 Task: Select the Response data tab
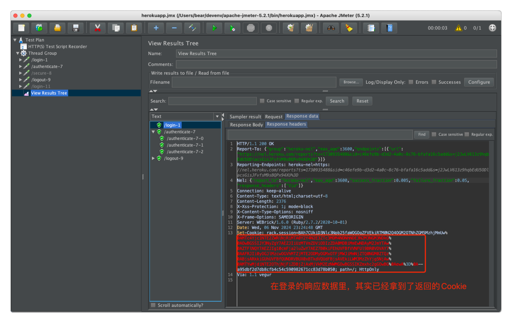click(302, 116)
